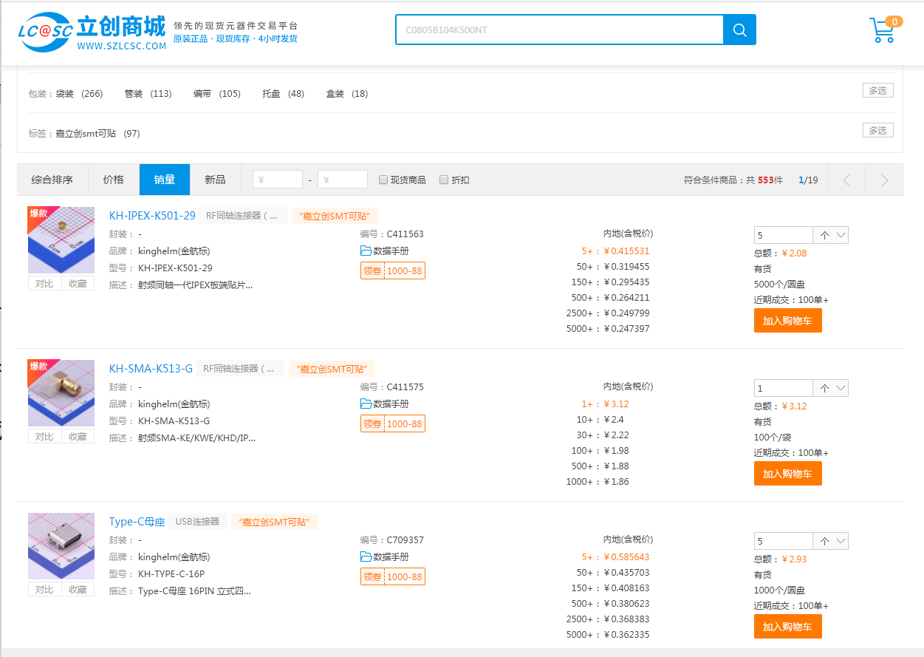The image size is (924, 657).
Task: Add KH-IPEX-K501-29 to cart with 加入购物车
Action: (787, 321)
